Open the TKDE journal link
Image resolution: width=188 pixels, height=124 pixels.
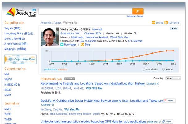(8, 114)
